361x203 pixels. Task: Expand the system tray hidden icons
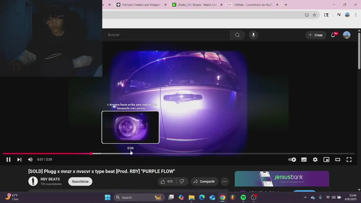pos(305,197)
